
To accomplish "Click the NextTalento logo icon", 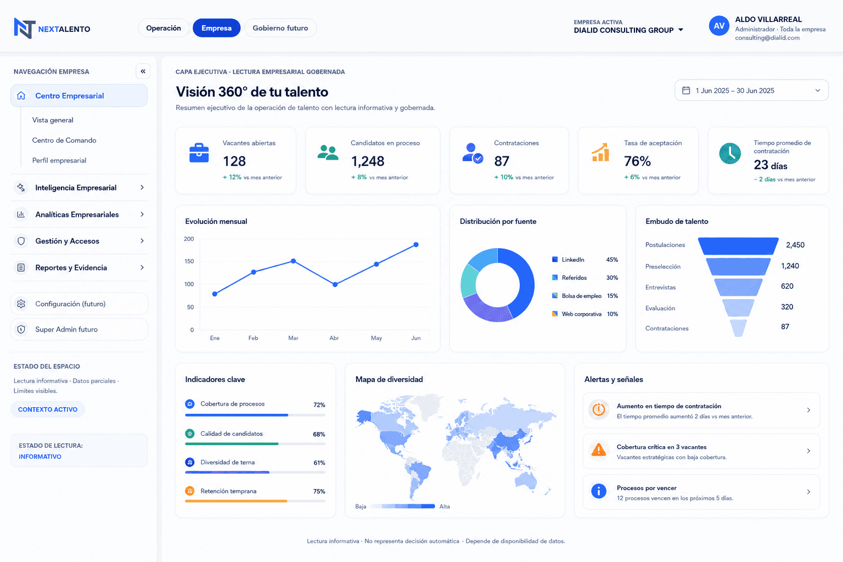I will click(x=24, y=28).
